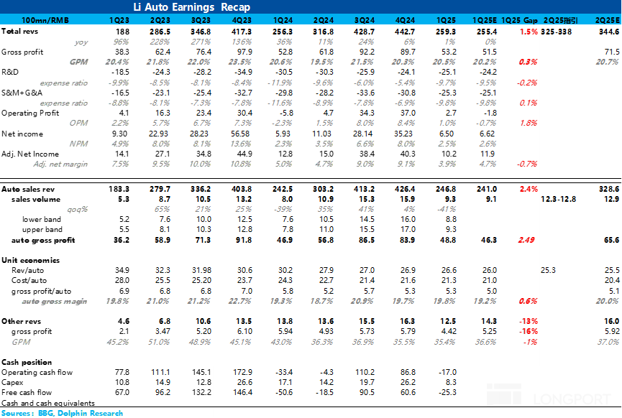
Task: Select the 'GPM' label under Gross profit
Action: pos(78,62)
